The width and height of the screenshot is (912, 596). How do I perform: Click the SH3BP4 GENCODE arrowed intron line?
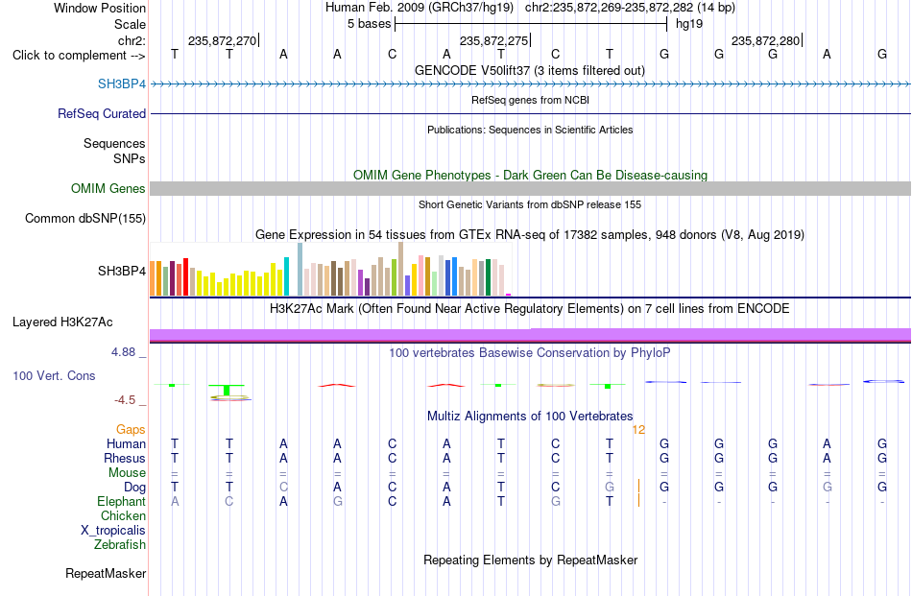click(x=531, y=84)
